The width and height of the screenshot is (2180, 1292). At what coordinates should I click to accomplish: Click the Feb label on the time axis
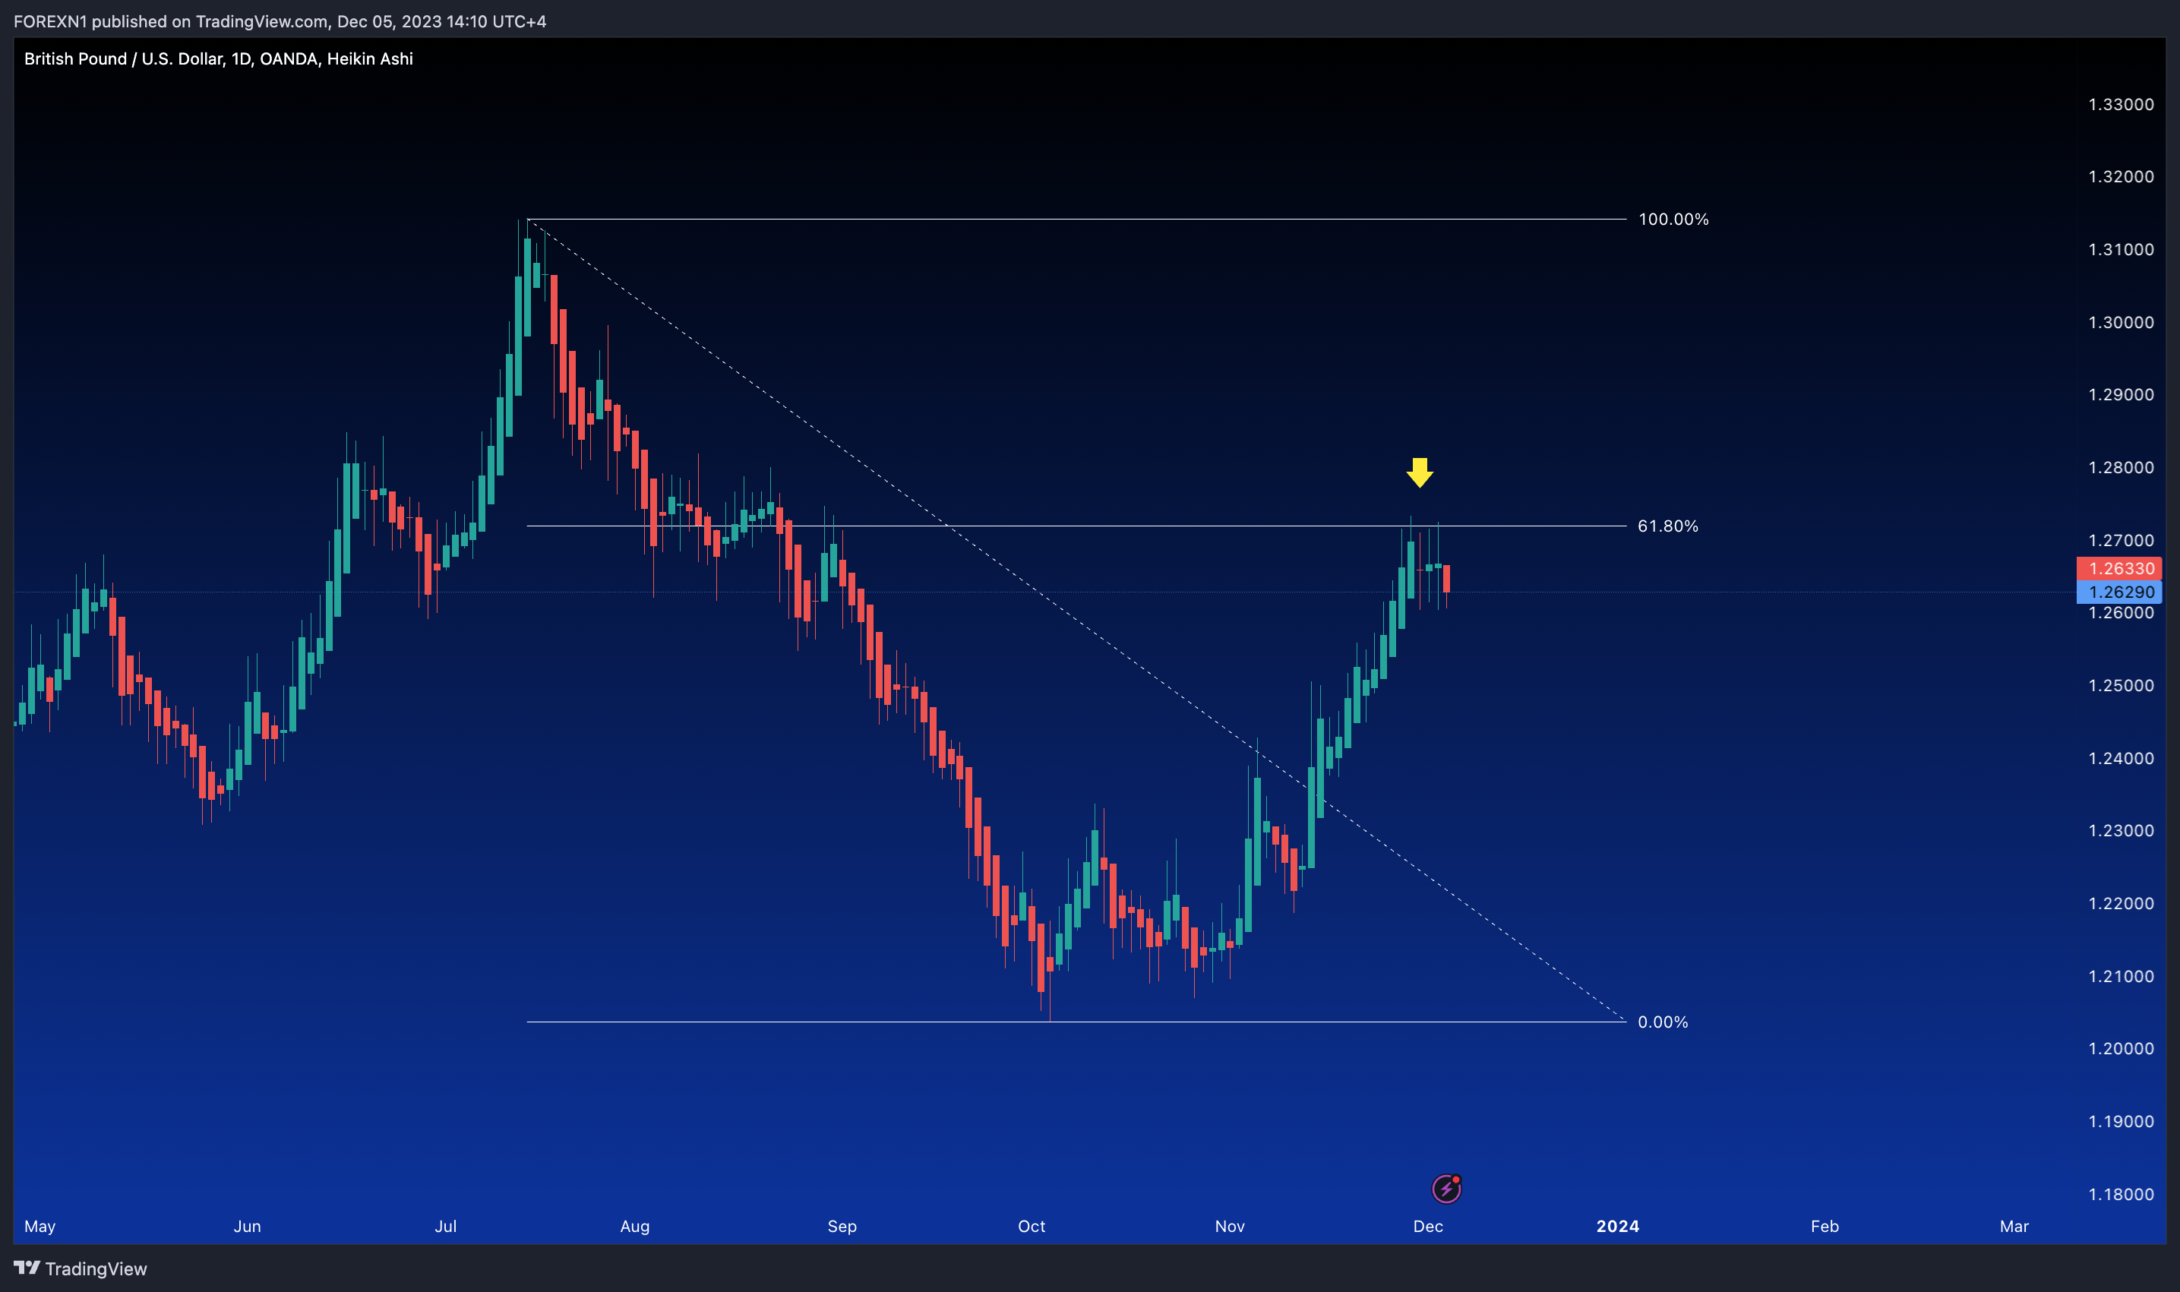1825,1227
